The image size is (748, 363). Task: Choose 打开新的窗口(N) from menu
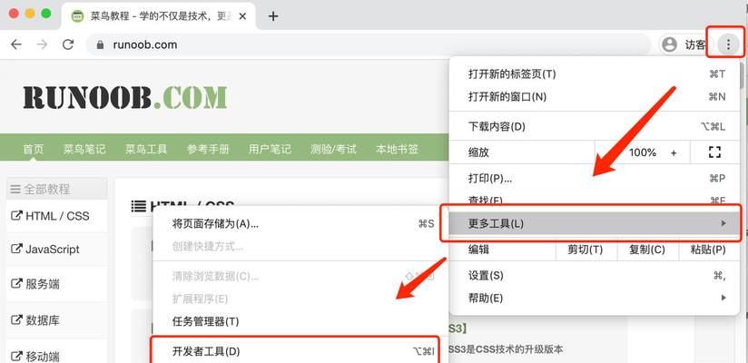pos(595,97)
